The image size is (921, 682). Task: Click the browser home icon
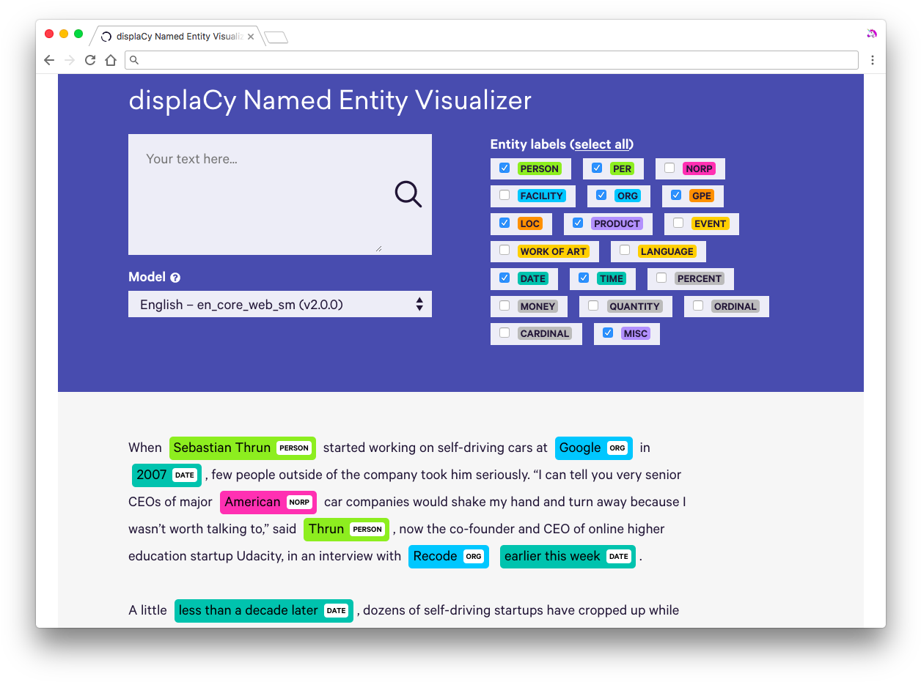110,59
